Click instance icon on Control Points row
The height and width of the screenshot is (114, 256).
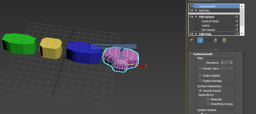tap(237, 21)
